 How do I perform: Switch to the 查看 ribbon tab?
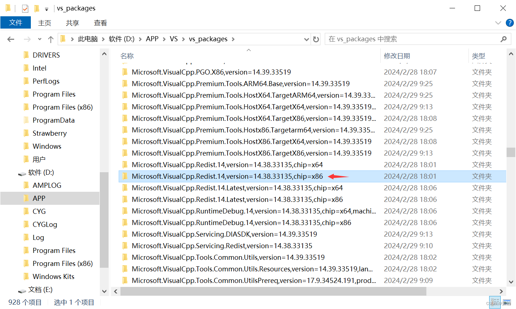(x=100, y=22)
